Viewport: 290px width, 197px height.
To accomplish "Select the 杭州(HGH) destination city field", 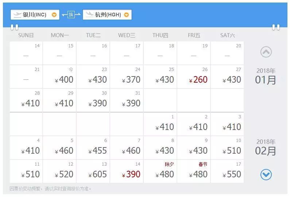I will click(x=107, y=15).
